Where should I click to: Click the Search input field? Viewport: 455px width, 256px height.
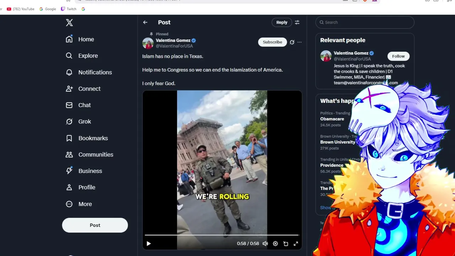point(365,22)
